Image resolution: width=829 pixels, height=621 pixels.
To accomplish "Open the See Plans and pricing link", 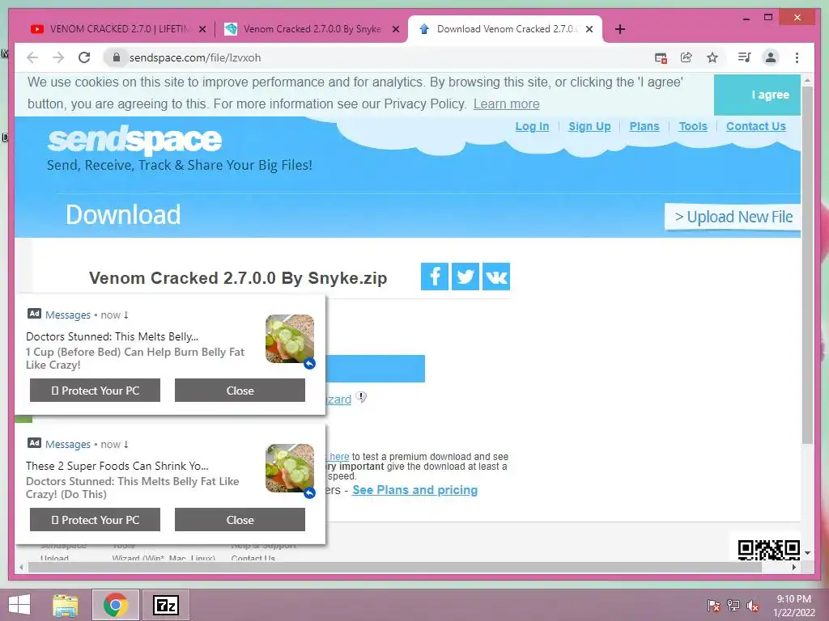I will [x=414, y=490].
